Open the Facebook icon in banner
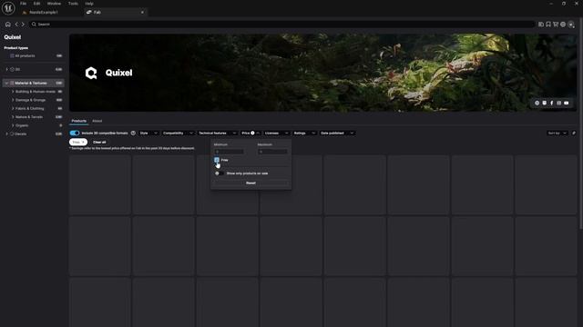This screenshot has height=327, width=583. click(551, 103)
